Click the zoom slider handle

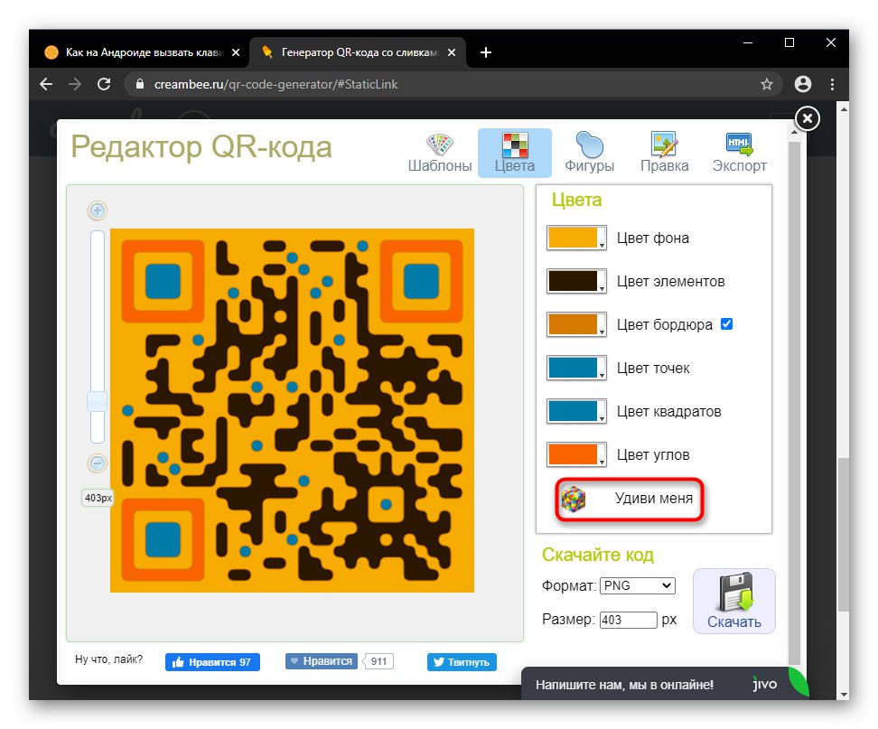coord(98,401)
